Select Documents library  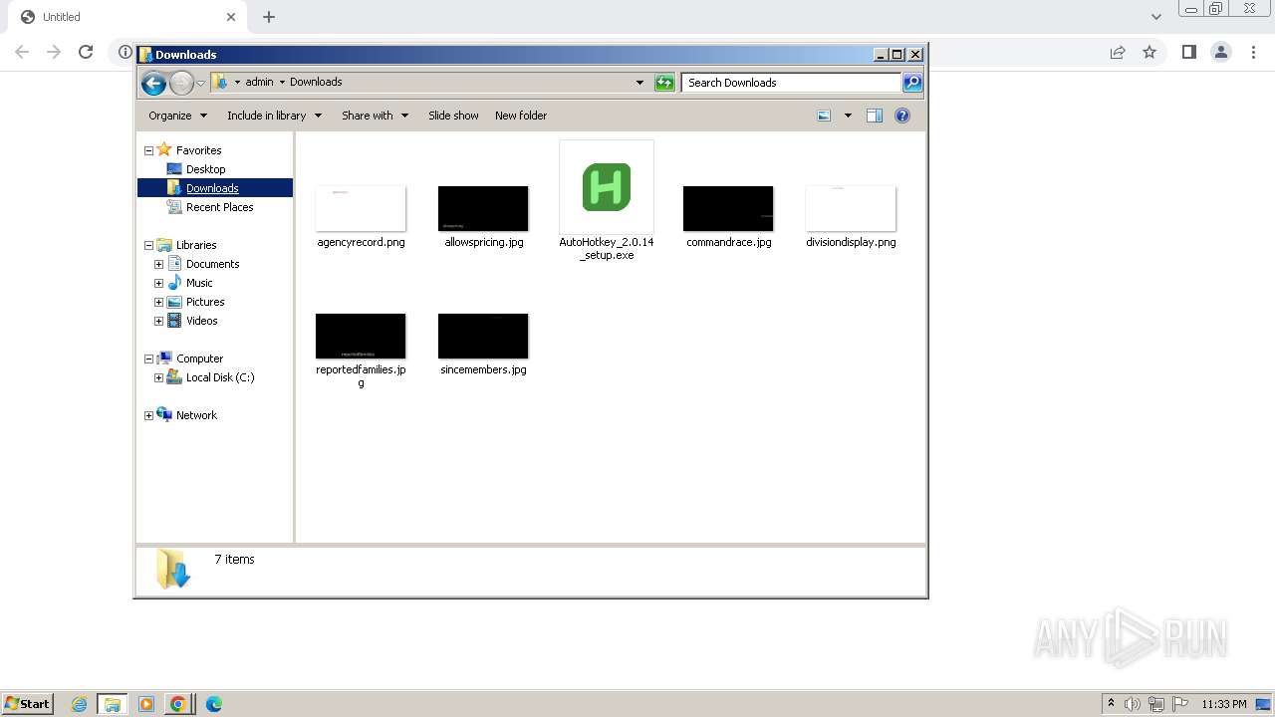click(212, 264)
